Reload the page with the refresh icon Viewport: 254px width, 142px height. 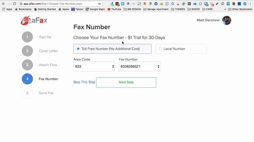(x=15, y=4)
